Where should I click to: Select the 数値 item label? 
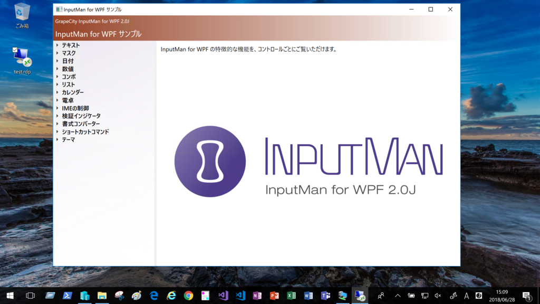67,69
